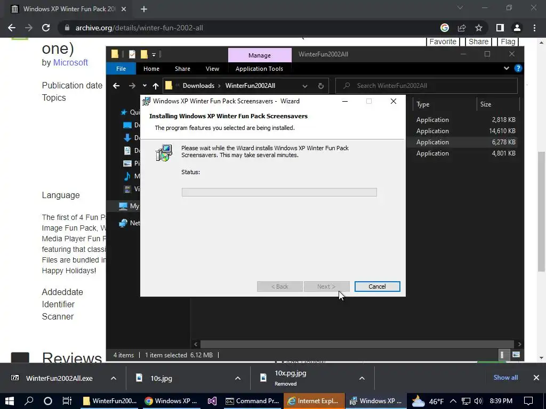Viewport: 546px width, 409px height.
Task: Open the Chrome profile menu
Action: coord(517,28)
